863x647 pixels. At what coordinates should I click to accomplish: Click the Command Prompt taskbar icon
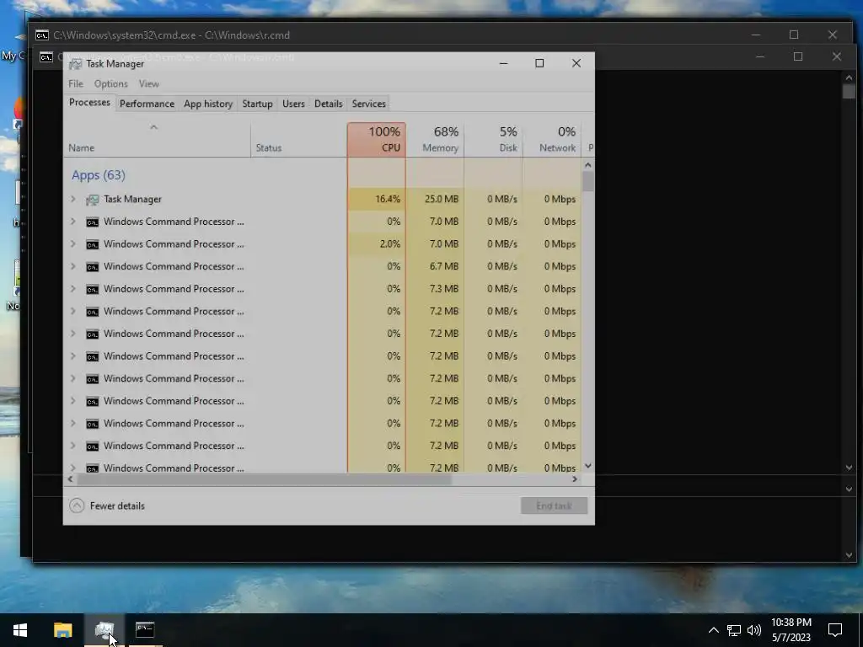click(x=145, y=630)
